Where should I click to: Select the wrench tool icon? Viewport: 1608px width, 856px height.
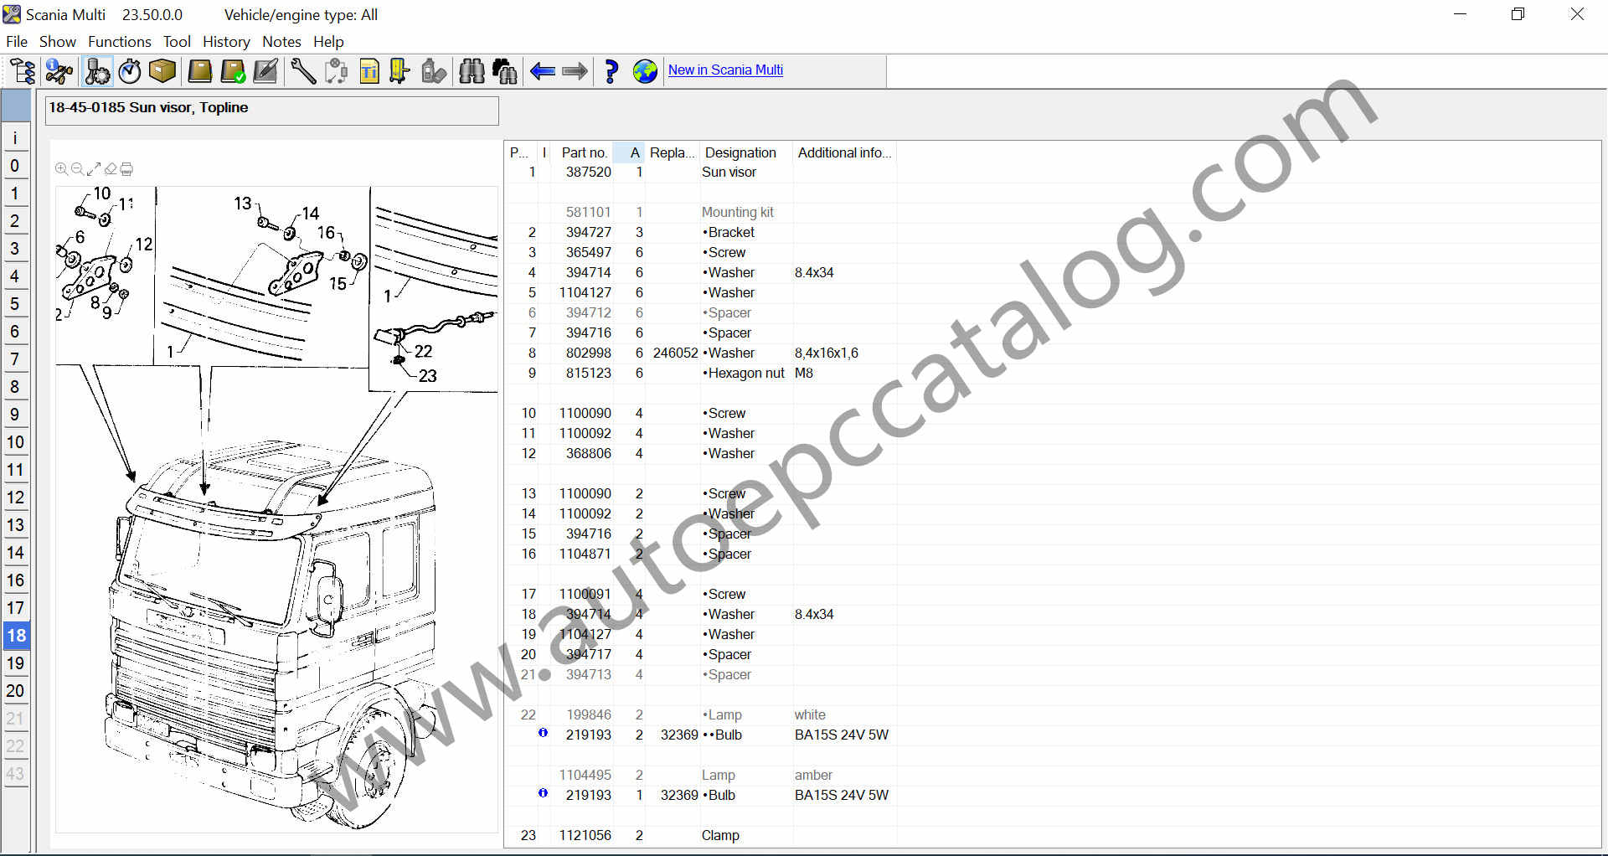[x=303, y=71]
